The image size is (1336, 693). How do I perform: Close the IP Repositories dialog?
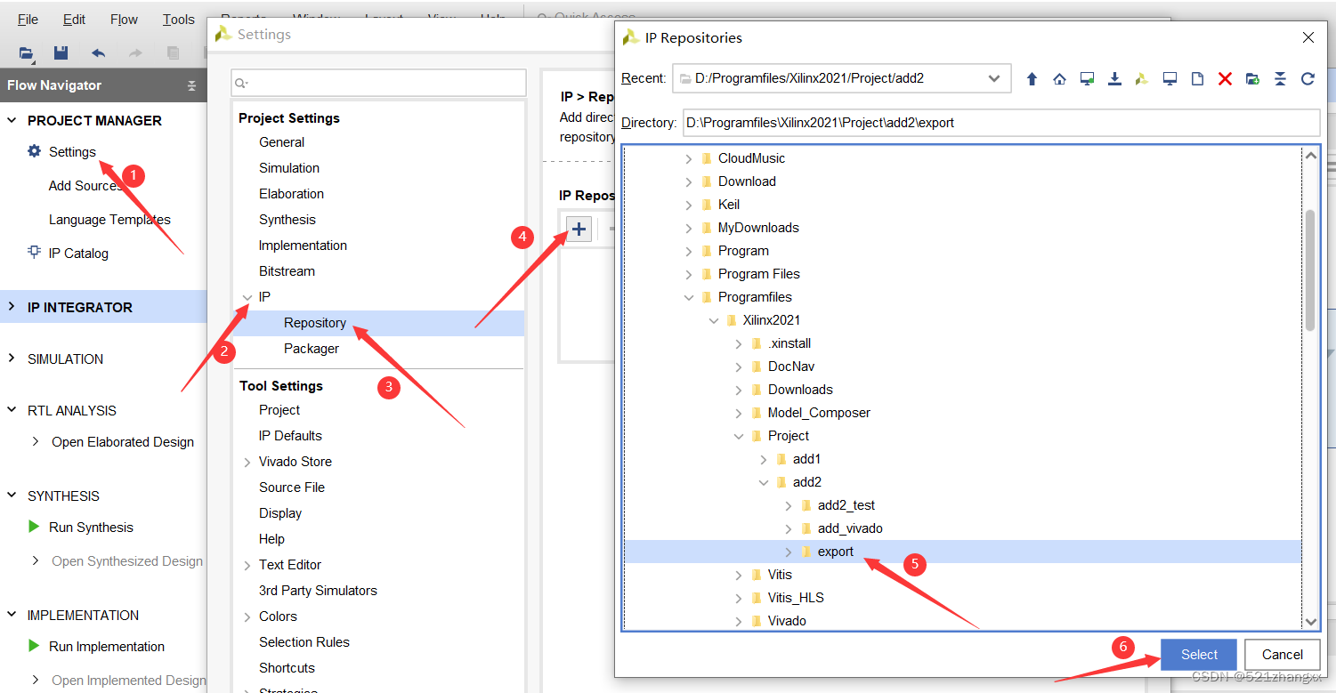(x=1308, y=37)
